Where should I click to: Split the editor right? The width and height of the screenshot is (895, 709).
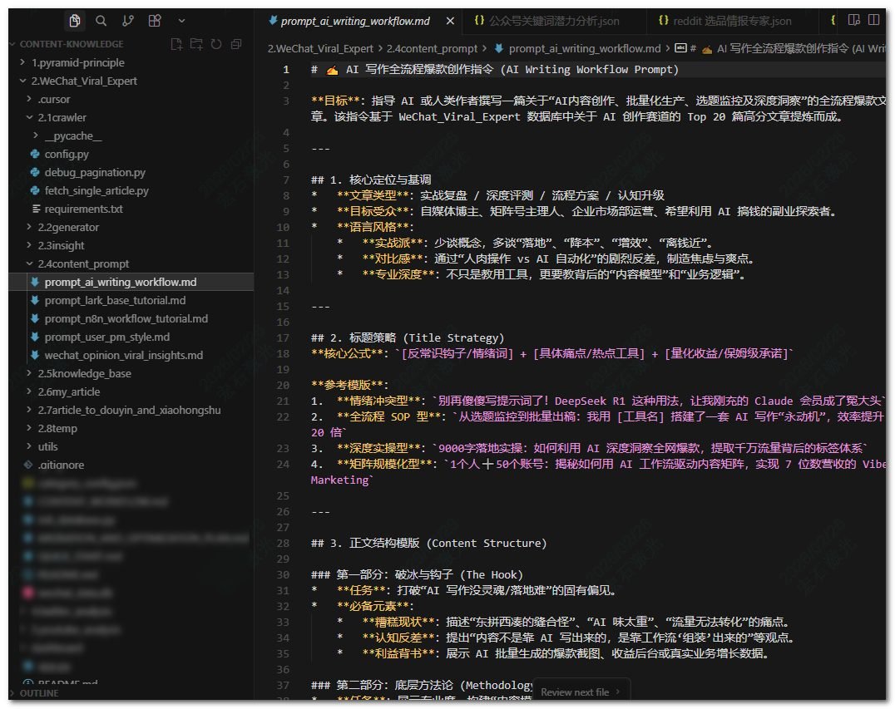tap(873, 20)
